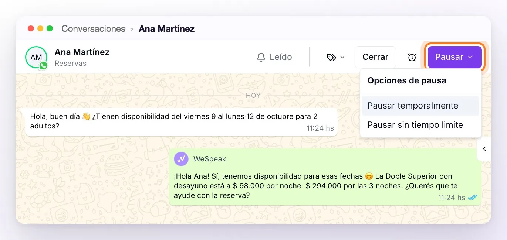Click the Ana Martínez breadcrumb title
Screen dimensions: 507x240
(166, 29)
